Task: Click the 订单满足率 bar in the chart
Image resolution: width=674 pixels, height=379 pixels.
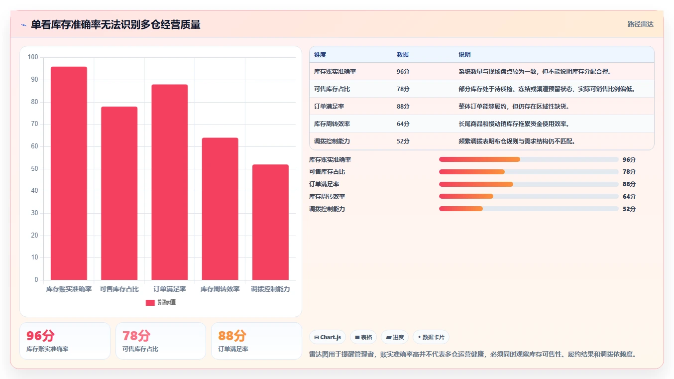Action: (x=170, y=182)
